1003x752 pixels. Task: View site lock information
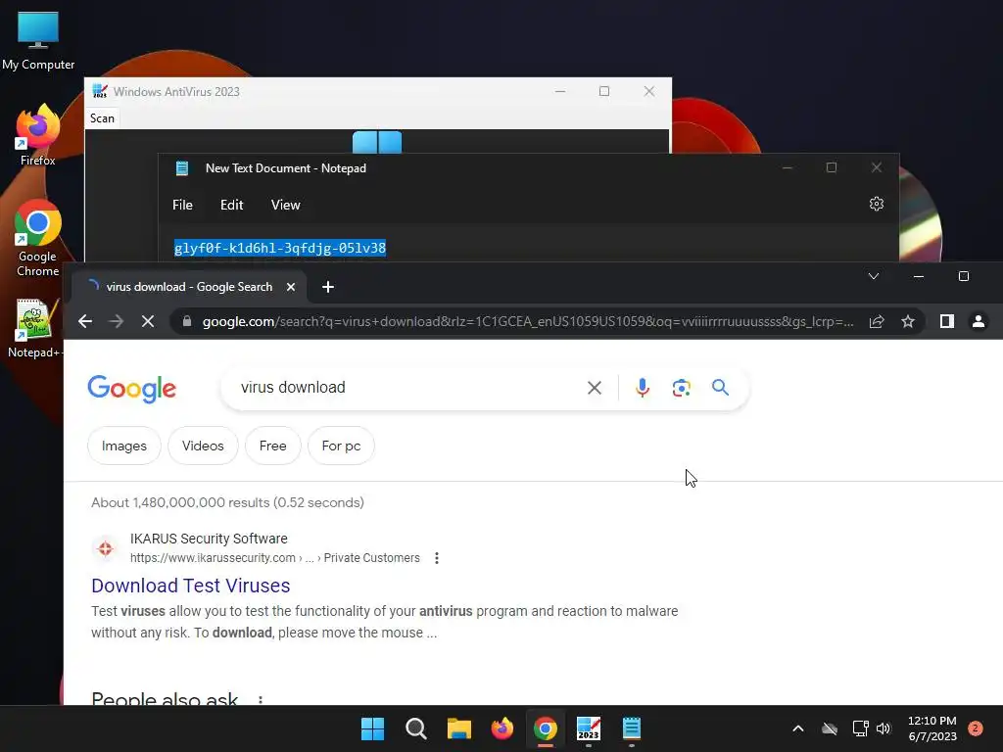187,321
